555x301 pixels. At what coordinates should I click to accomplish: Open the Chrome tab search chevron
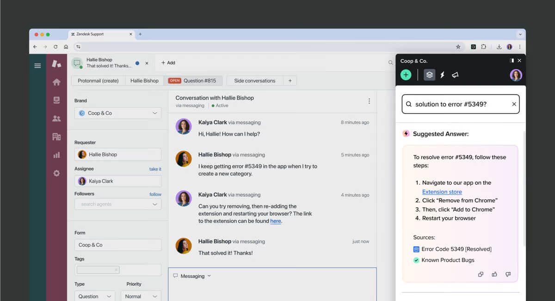520,34
